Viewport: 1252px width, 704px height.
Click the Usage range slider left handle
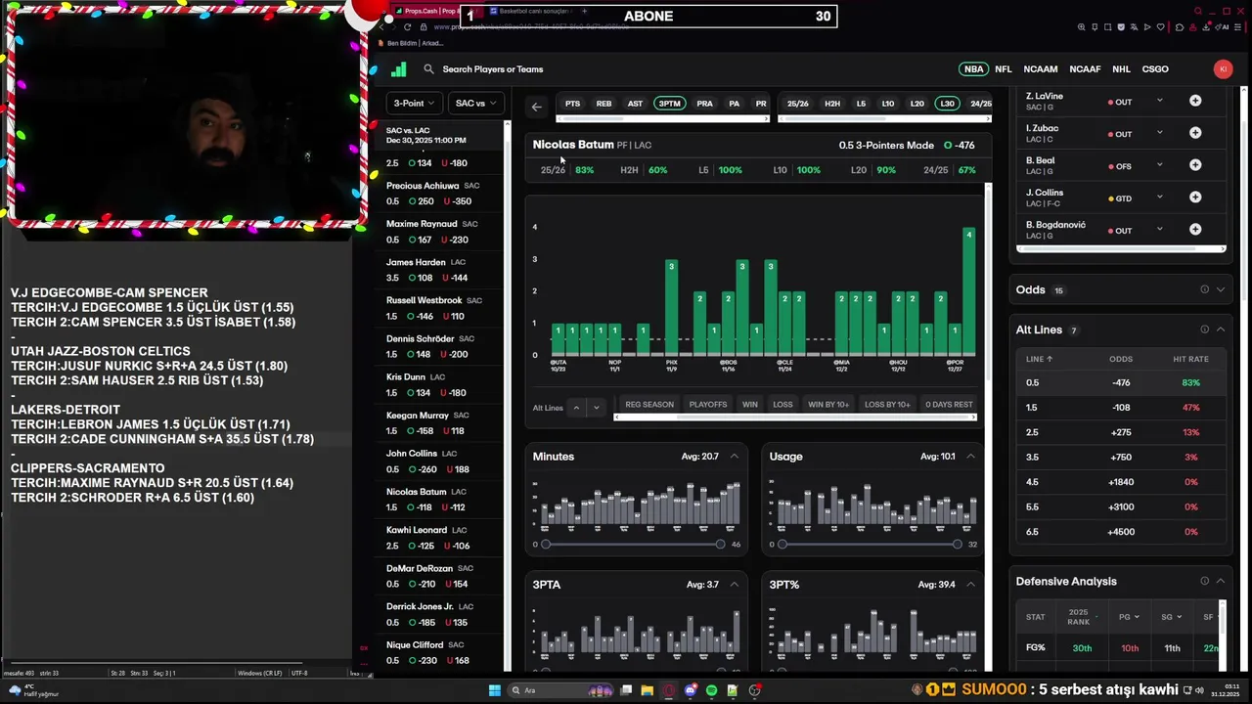coord(782,544)
